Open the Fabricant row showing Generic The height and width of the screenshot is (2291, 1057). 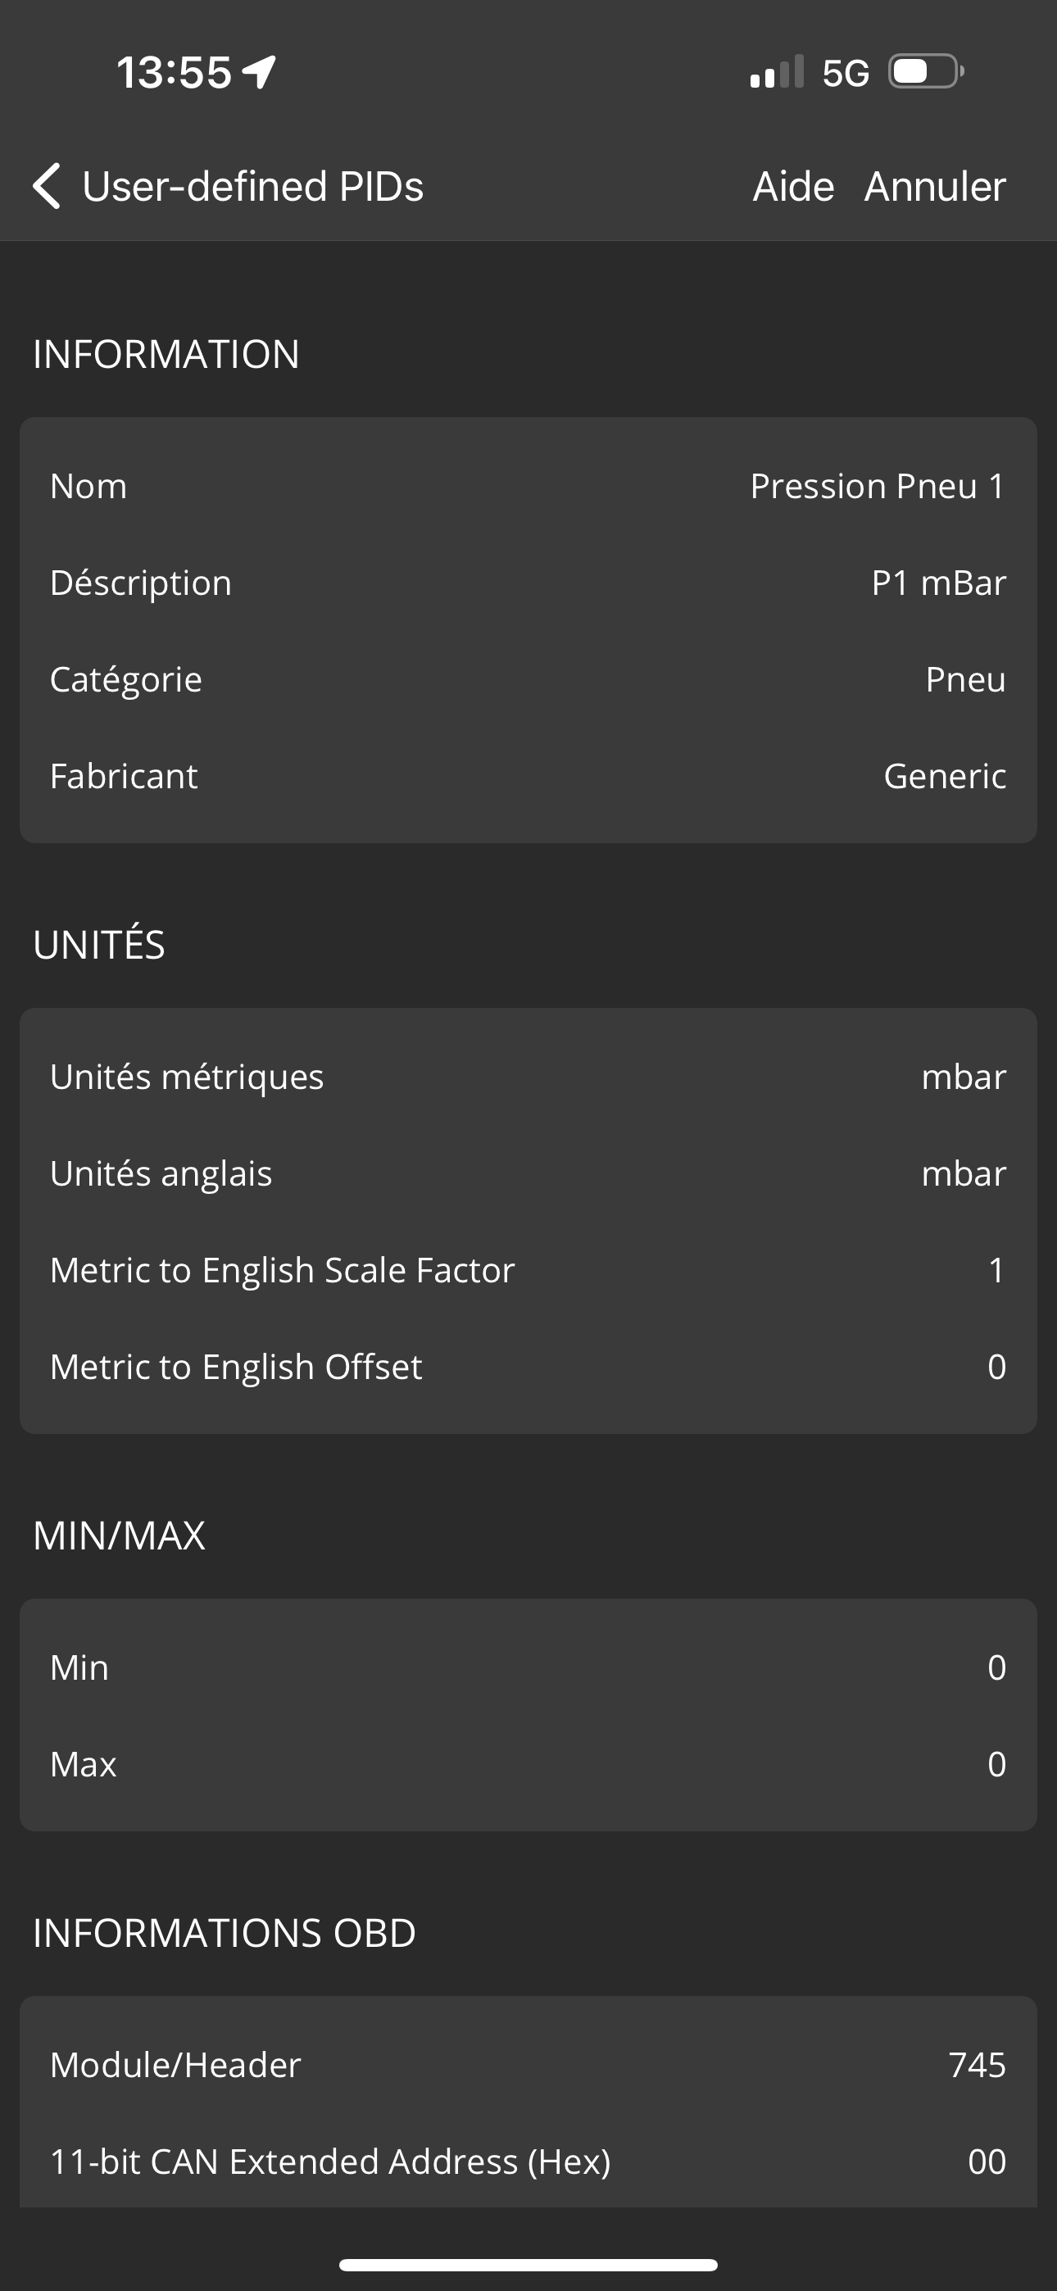click(x=528, y=777)
